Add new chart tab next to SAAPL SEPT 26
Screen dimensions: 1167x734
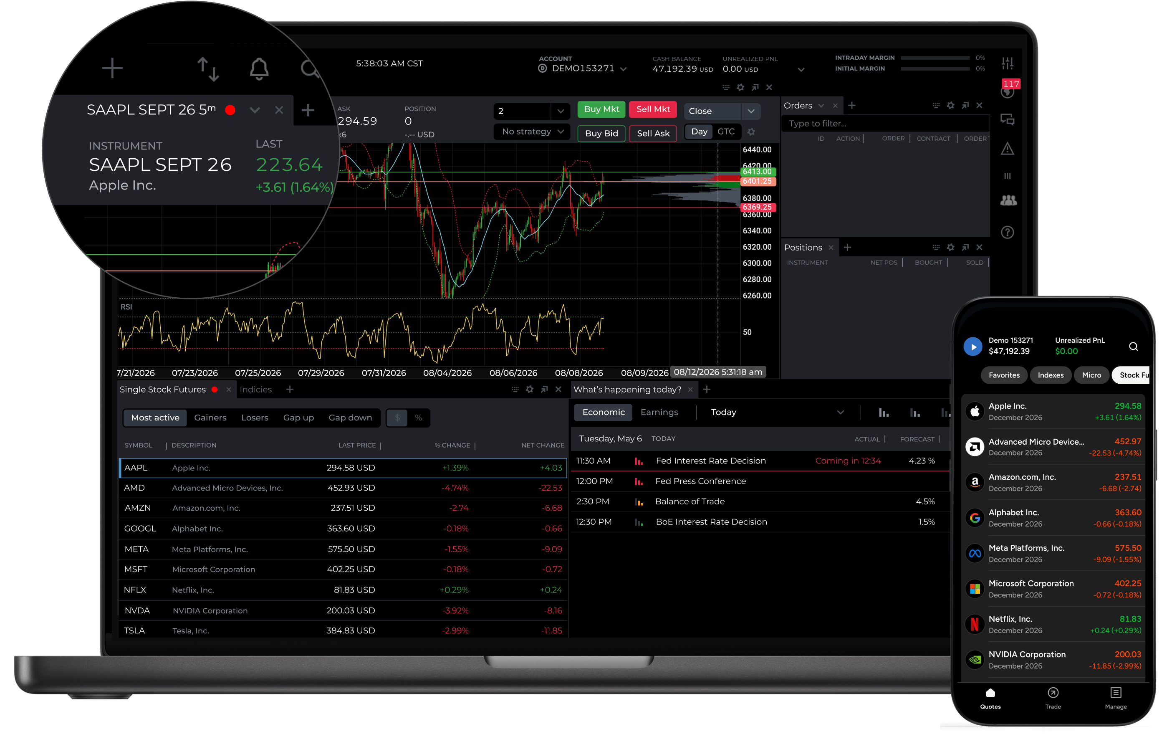(307, 110)
